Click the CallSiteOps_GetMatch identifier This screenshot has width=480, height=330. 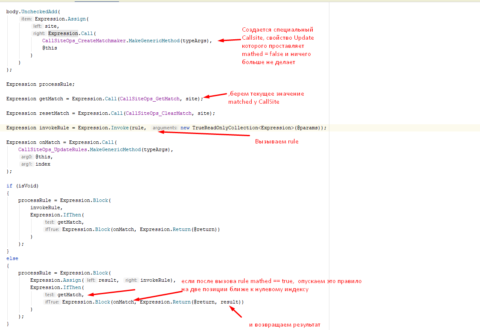(150, 99)
